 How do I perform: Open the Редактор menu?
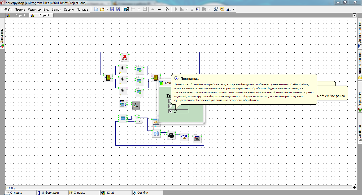[x=34, y=10]
